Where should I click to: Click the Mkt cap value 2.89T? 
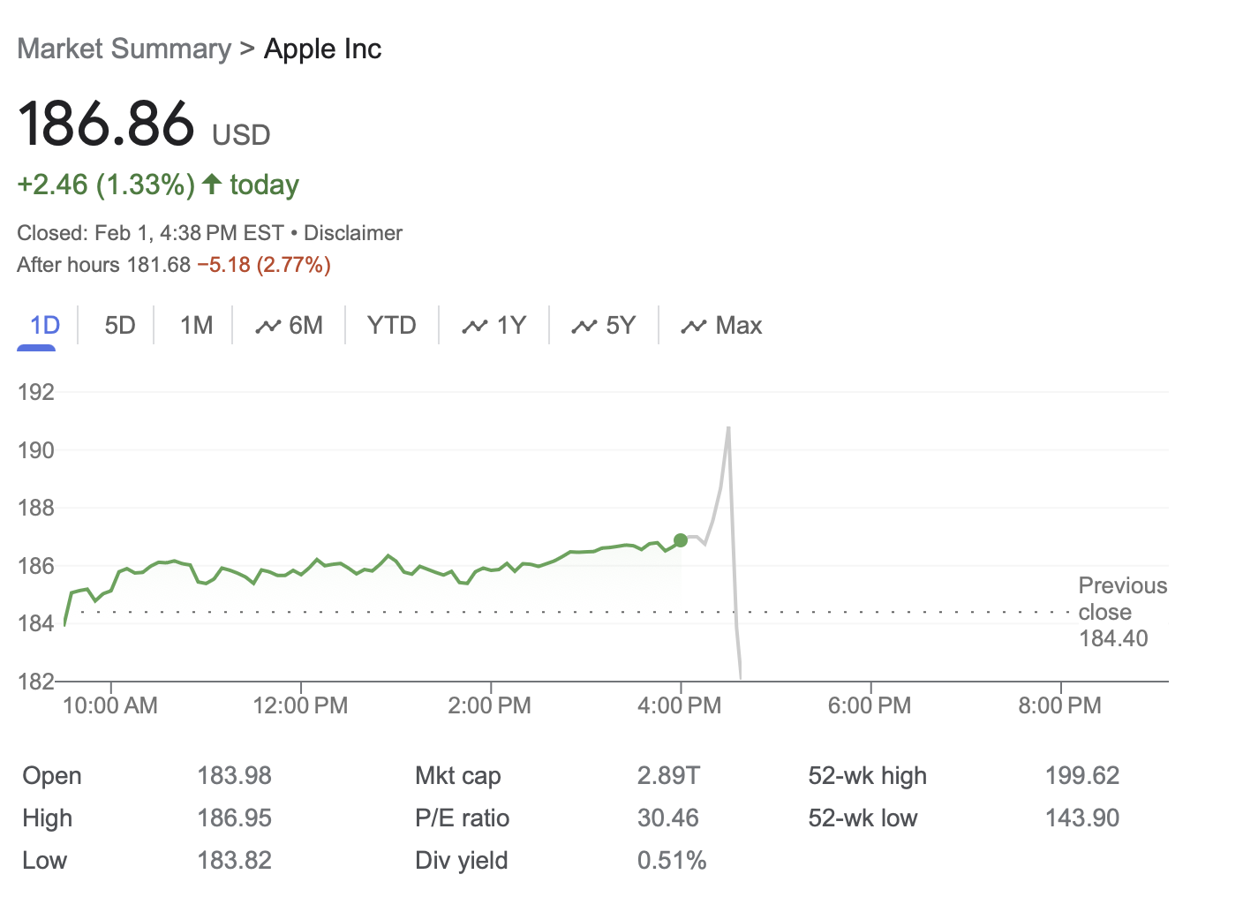[x=668, y=776]
